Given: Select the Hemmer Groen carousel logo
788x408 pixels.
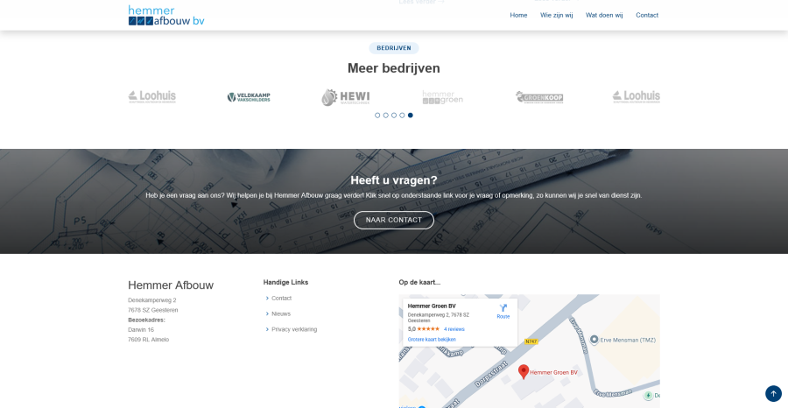Looking at the screenshot, I should 442,97.
